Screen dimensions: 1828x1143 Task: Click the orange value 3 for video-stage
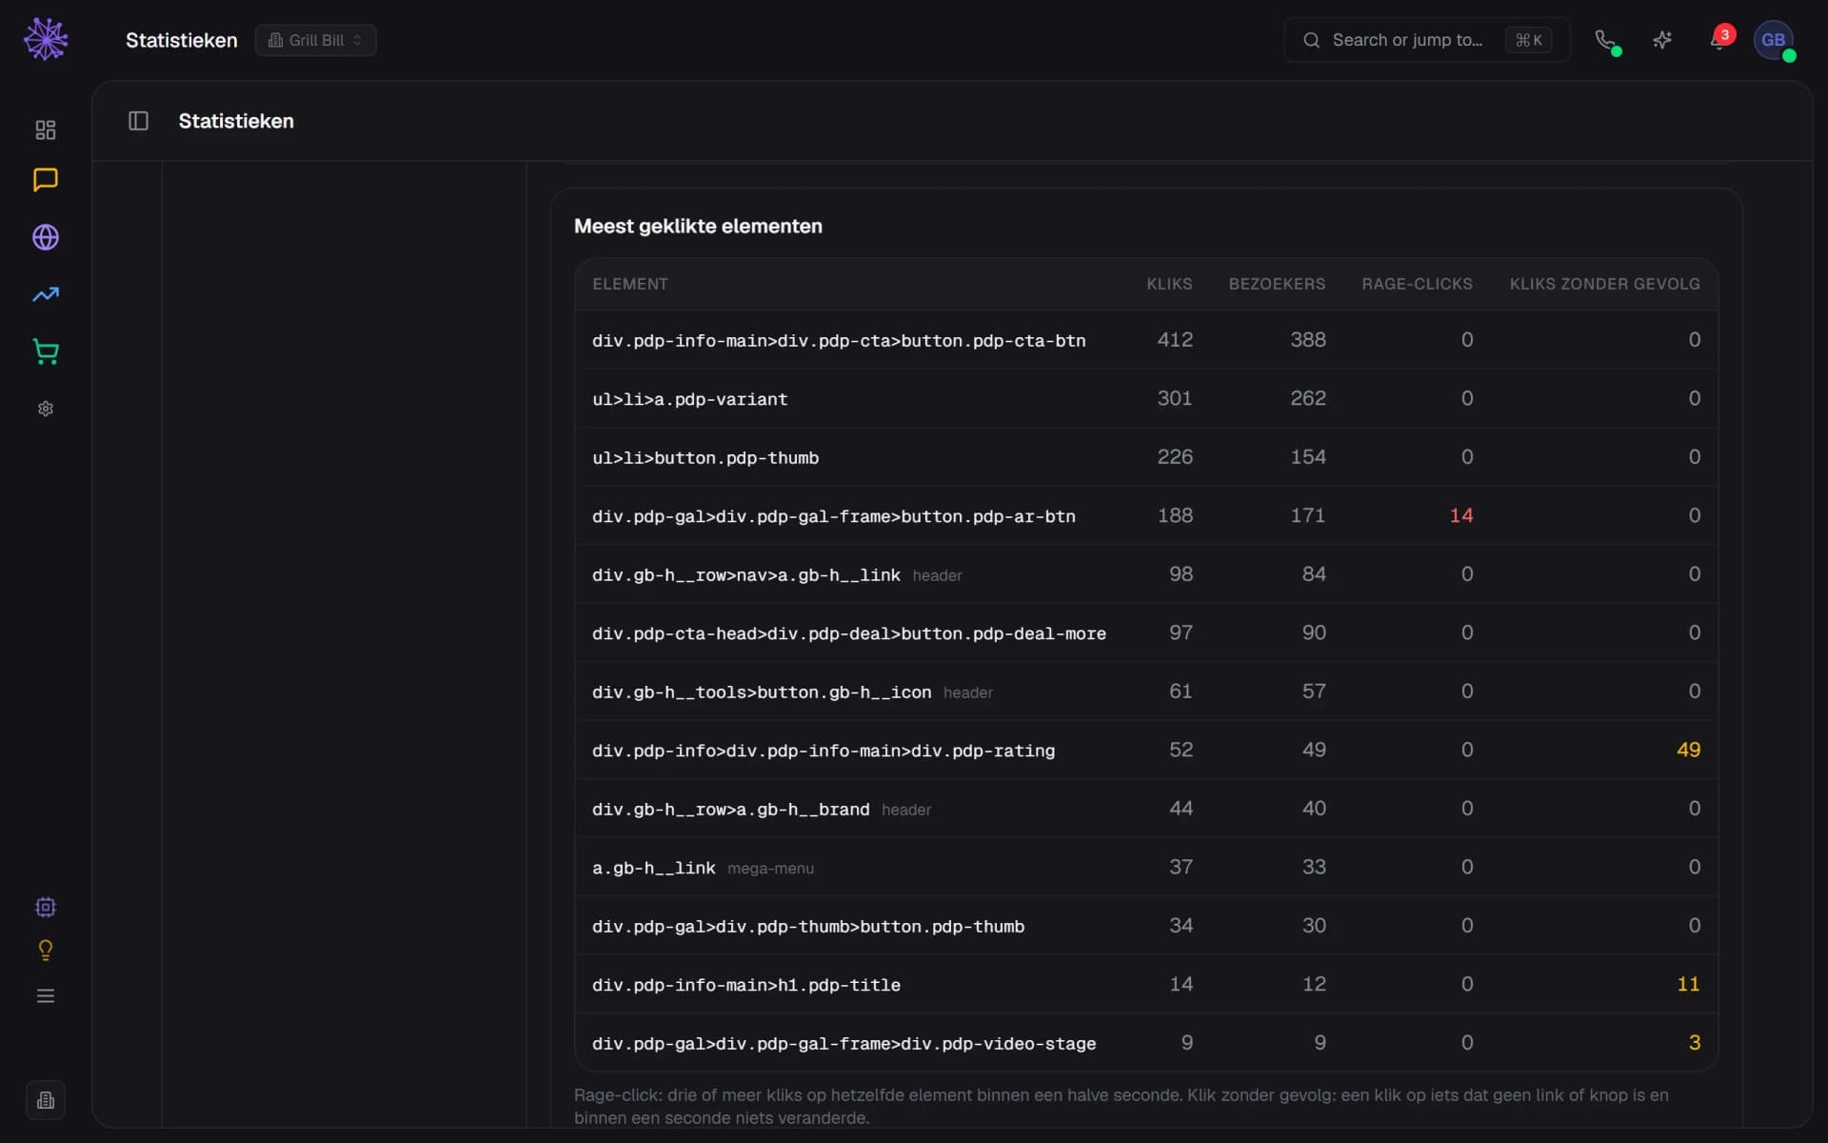click(x=1695, y=1042)
